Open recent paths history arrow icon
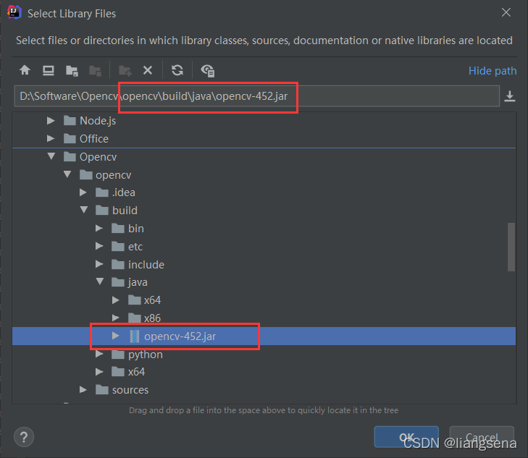 click(x=510, y=96)
